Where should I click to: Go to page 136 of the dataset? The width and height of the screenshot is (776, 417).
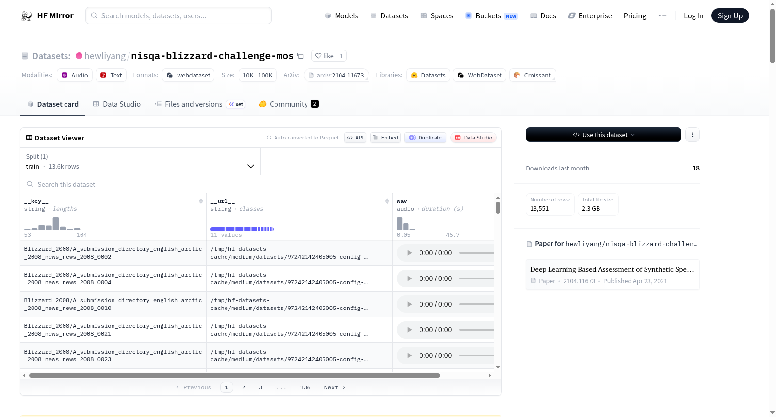(x=305, y=387)
